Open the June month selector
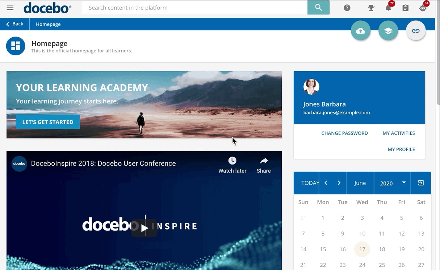440x270 pixels. coord(360,183)
